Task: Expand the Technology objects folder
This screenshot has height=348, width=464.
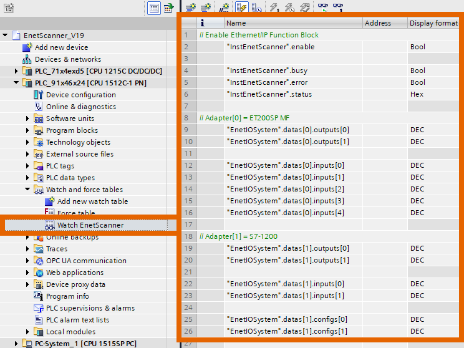Action: pyautogui.click(x=27, y=142)
